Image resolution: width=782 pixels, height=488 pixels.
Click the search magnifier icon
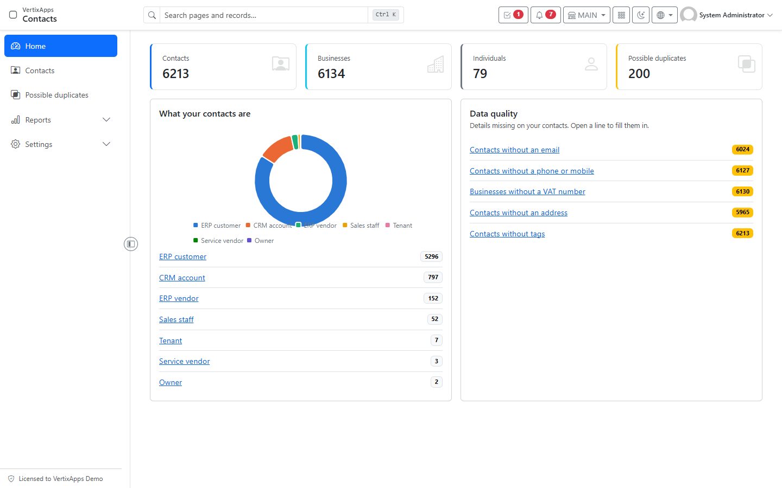pyautogui.click(x=152, y=15)
